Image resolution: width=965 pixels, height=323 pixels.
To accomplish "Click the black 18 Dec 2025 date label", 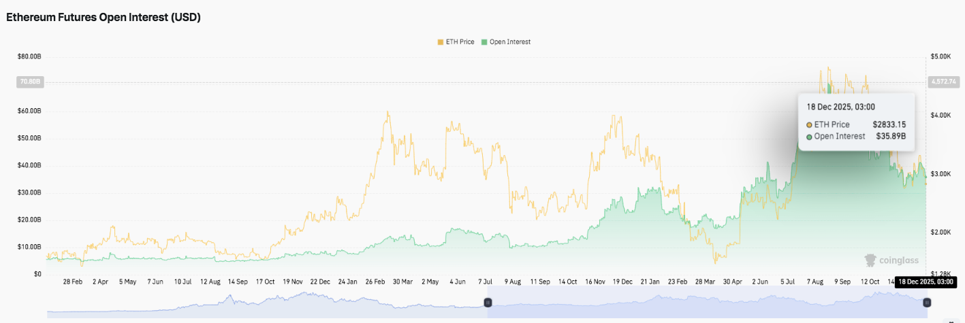I will [x=925, y=282].
